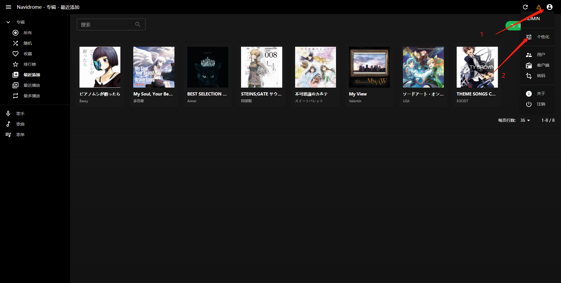Click the artist name EGOIST
This screenshot has width=561, height=283.
point(463,101)
